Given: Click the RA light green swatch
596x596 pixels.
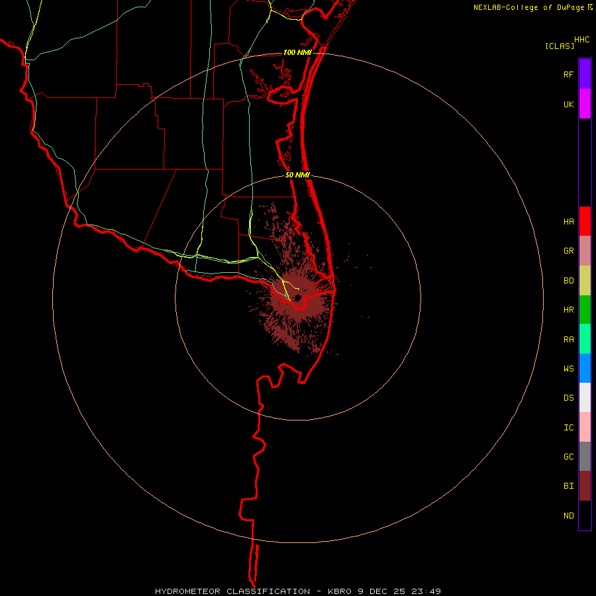Looking at the screenshot, I should coord(585,339).
